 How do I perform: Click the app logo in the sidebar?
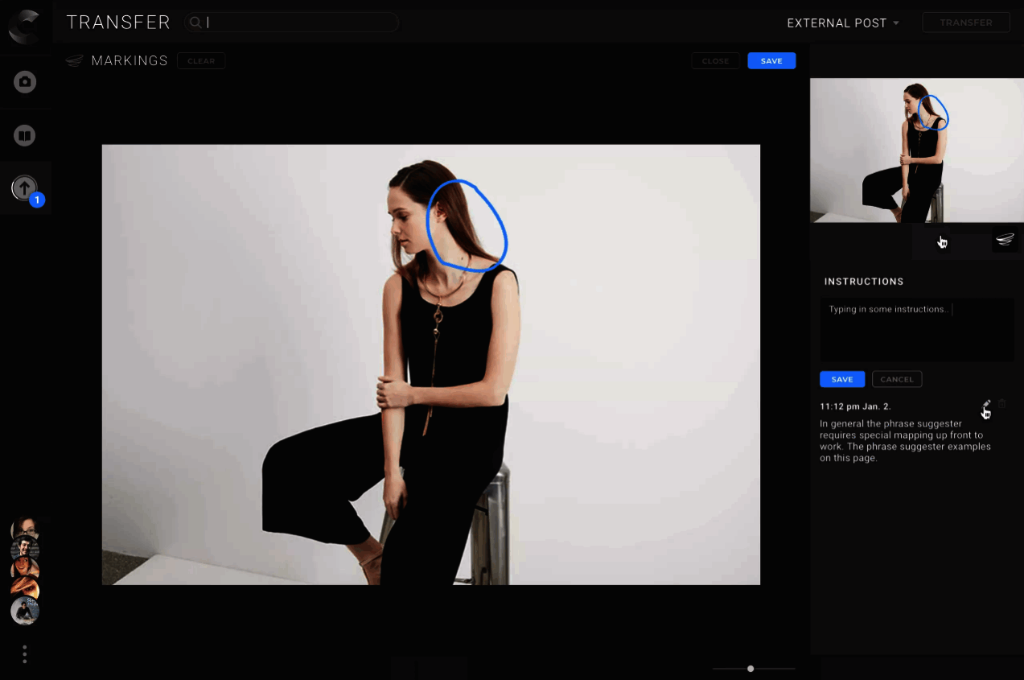(25, 26)
